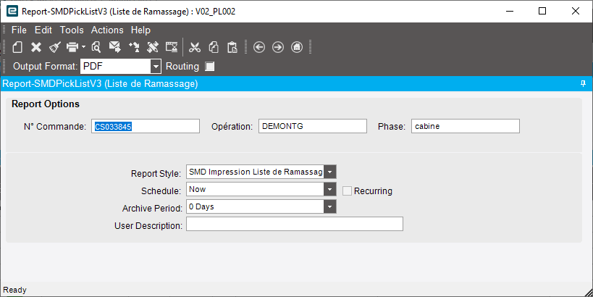The height and width of the screenshot is (297, 593).
Task: Open the Tools menu
Action: [72, 30]
